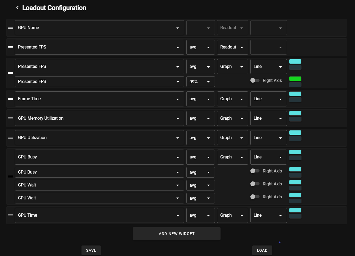The image size is (355, 256).
Task: Open the GPU Time metric dropdown
Action: pos(100,215)
